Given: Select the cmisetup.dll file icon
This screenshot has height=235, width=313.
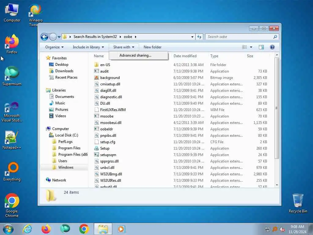Looking at the screenshot, I should point(96,84).
